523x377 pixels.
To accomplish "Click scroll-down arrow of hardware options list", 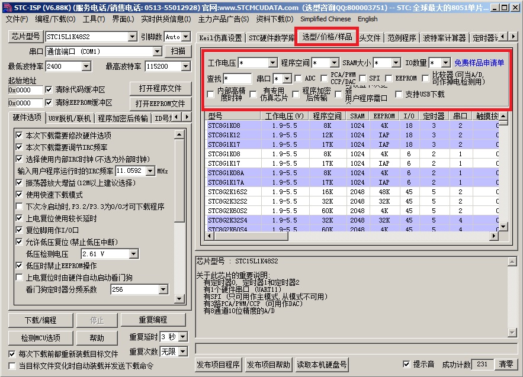I will [180, 299].
